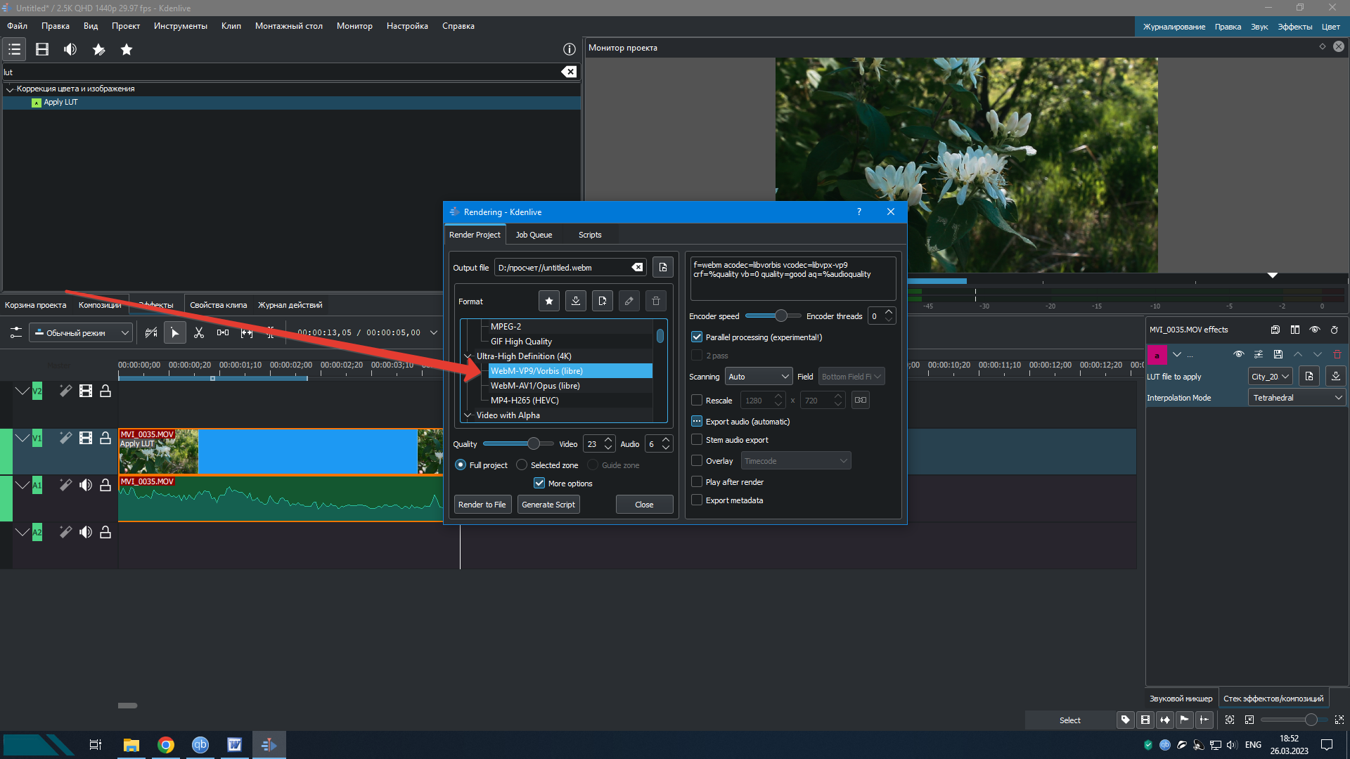Switch to Цвет workspace
This screenshot has height=759, width=1350.
click(1331, 27)
